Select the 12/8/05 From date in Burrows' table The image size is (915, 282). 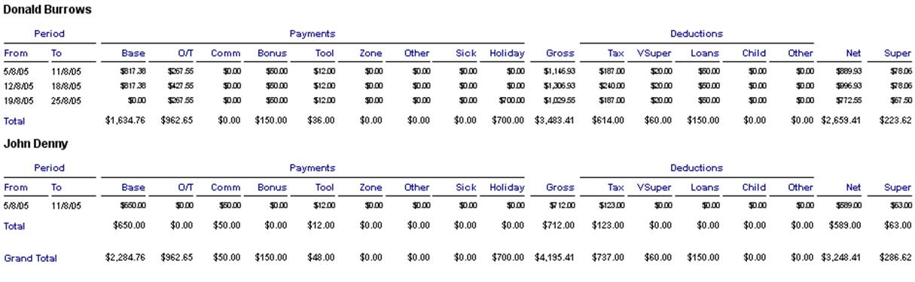coord(15,86)
